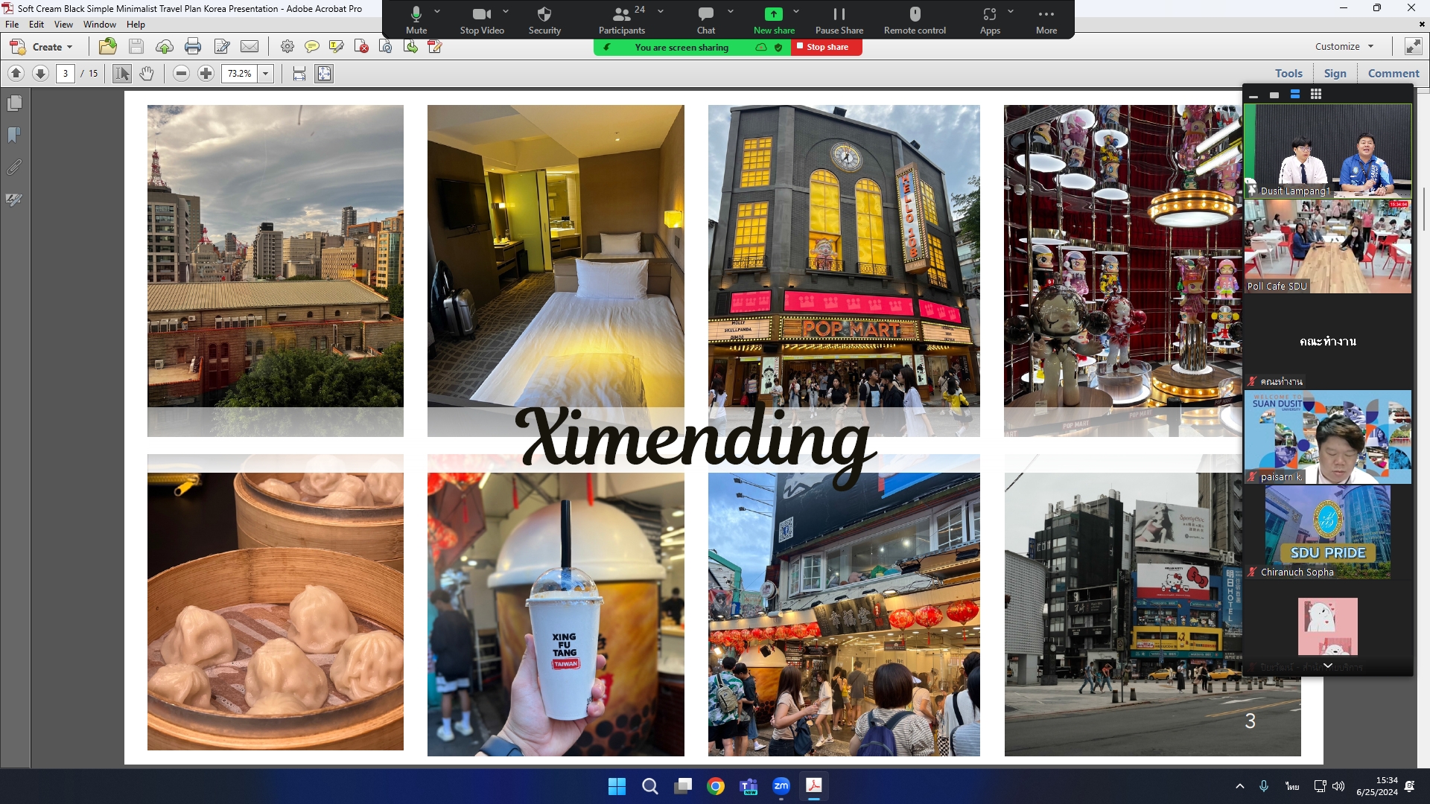Click the rotate page icon
1430x804 pixels.
coord(386,47)
